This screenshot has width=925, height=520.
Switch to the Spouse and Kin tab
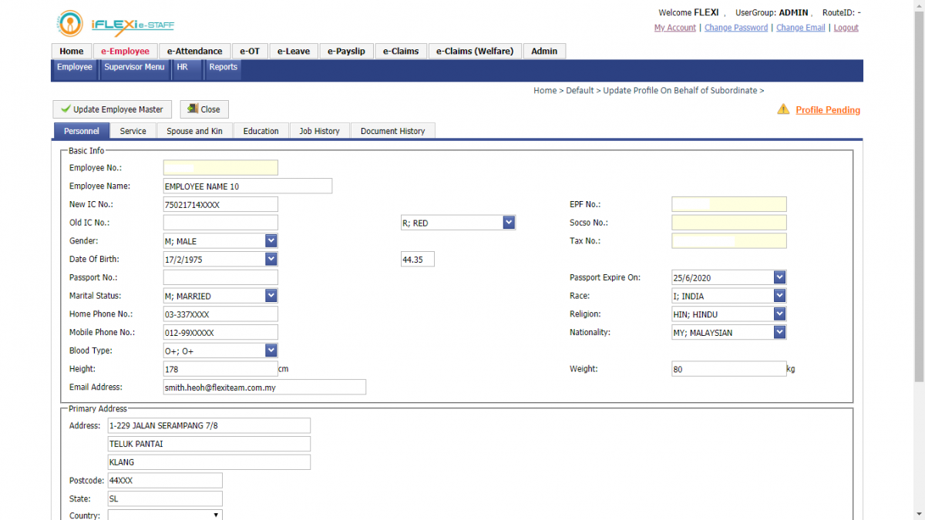point(194,131)
